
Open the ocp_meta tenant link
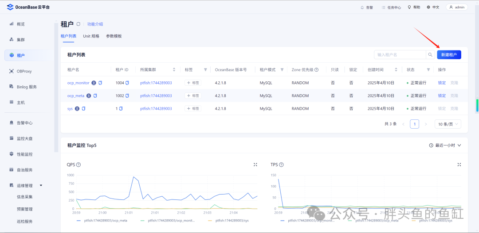coord(76,95)
